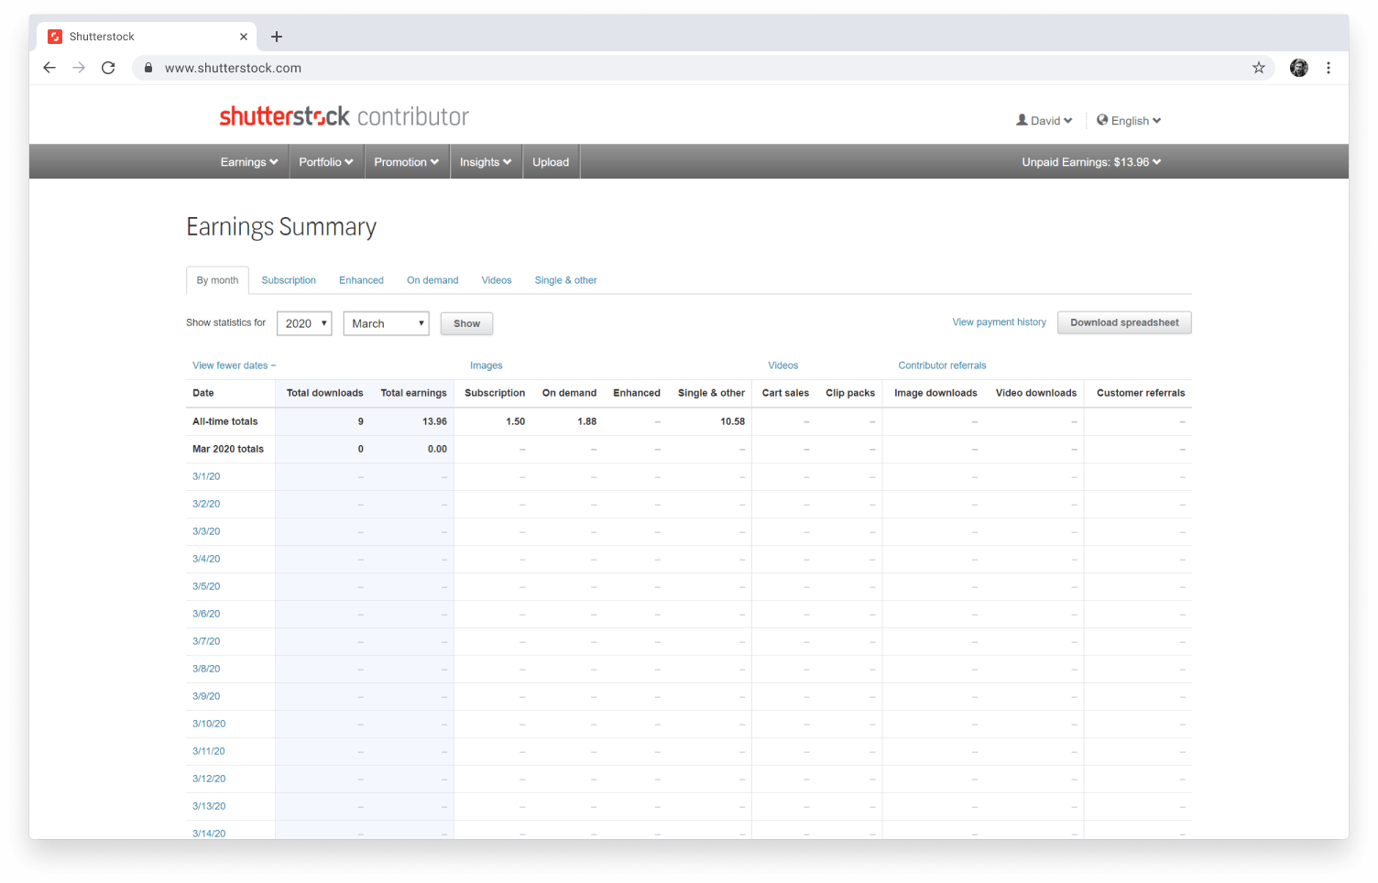Open the browser profile avatar
Screen dimensions: 1378x883
1299,68
